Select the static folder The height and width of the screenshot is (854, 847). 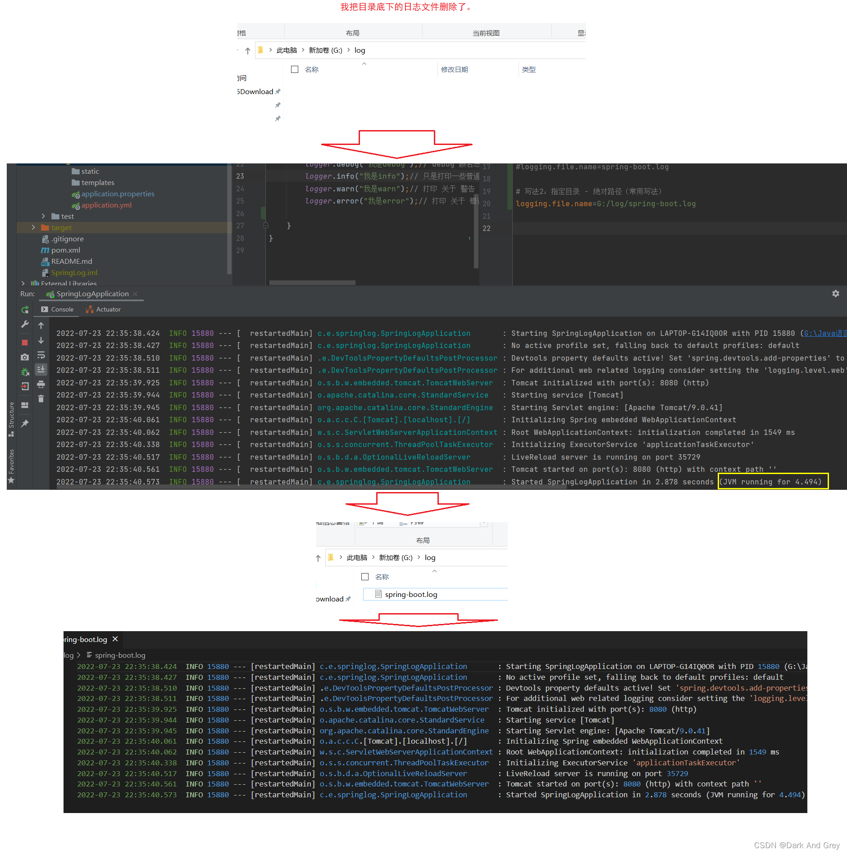pos(86,172)
